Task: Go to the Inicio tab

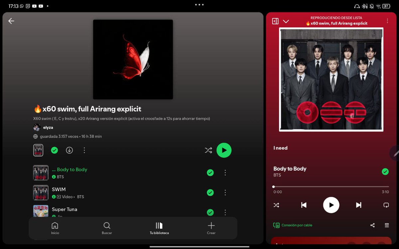Action: pyautogui.click(x=55, y=228)
